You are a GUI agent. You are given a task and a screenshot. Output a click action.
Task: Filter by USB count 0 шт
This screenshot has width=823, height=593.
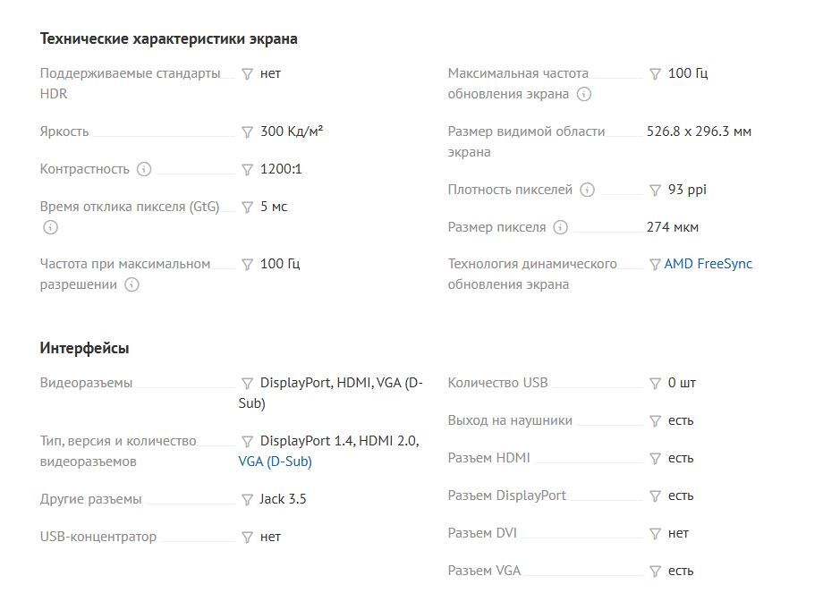click(x=656, y=383)
